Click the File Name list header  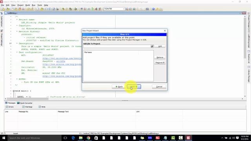88,52
